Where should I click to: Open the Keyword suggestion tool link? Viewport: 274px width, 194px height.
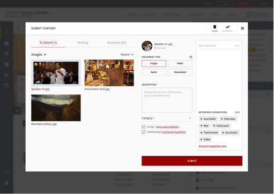click(x=212, y=146)
